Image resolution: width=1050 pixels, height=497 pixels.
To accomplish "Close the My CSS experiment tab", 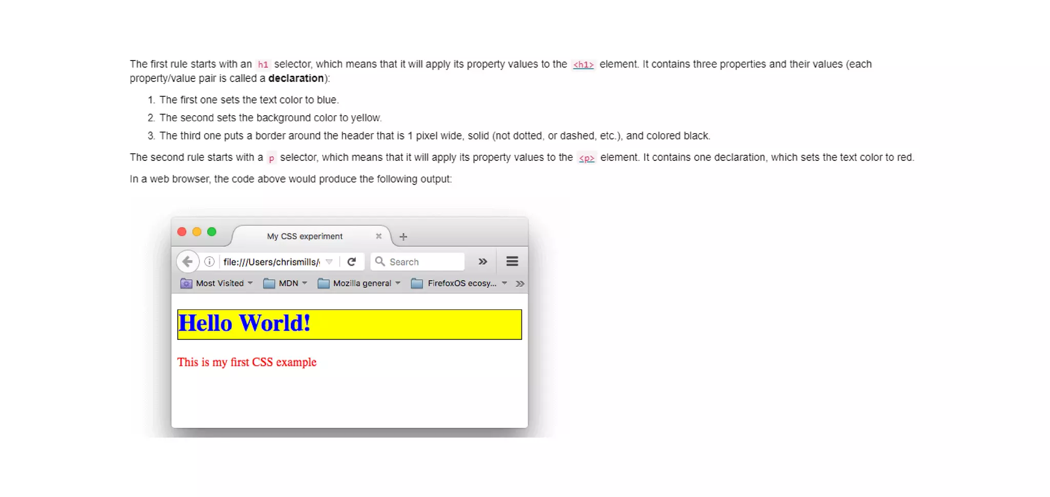I will coord(379,236).
